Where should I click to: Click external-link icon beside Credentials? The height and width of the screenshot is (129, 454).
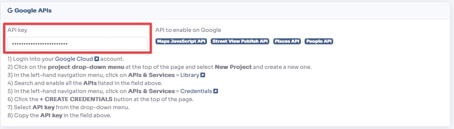216,91
